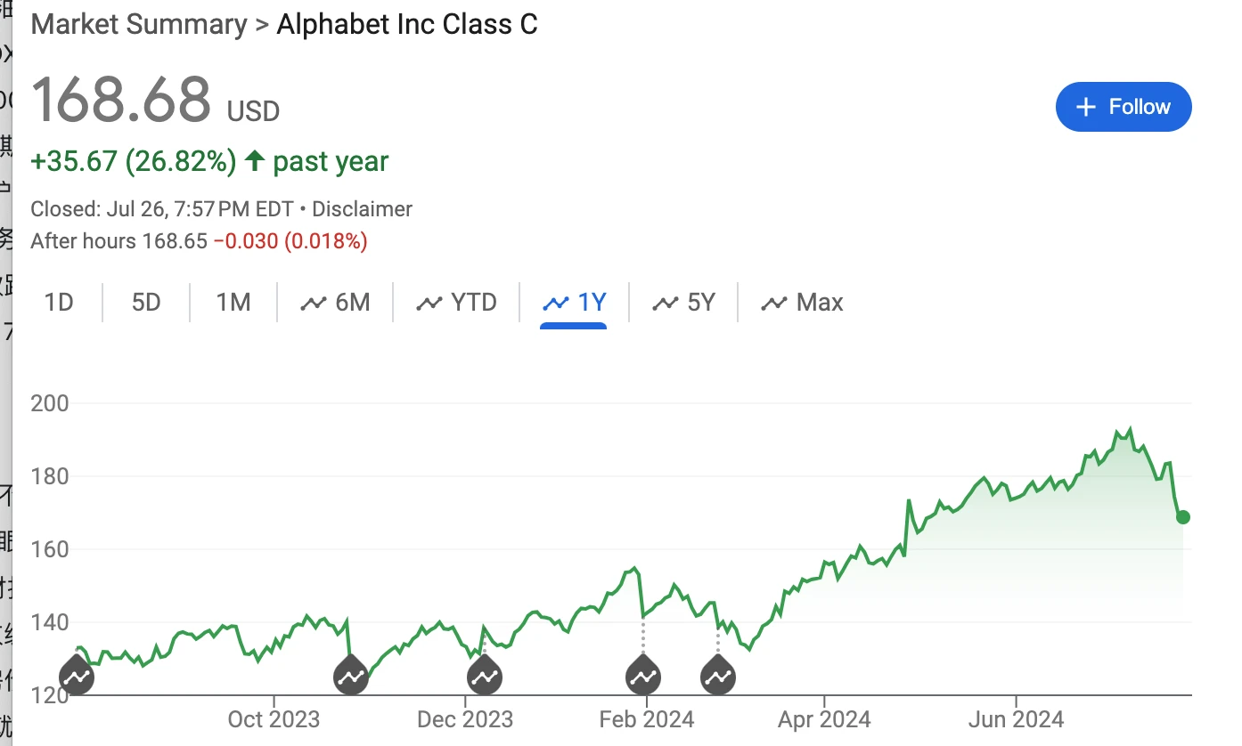Click the green end-of-line price dot

pyautogui.click(x=1183, y=517)
